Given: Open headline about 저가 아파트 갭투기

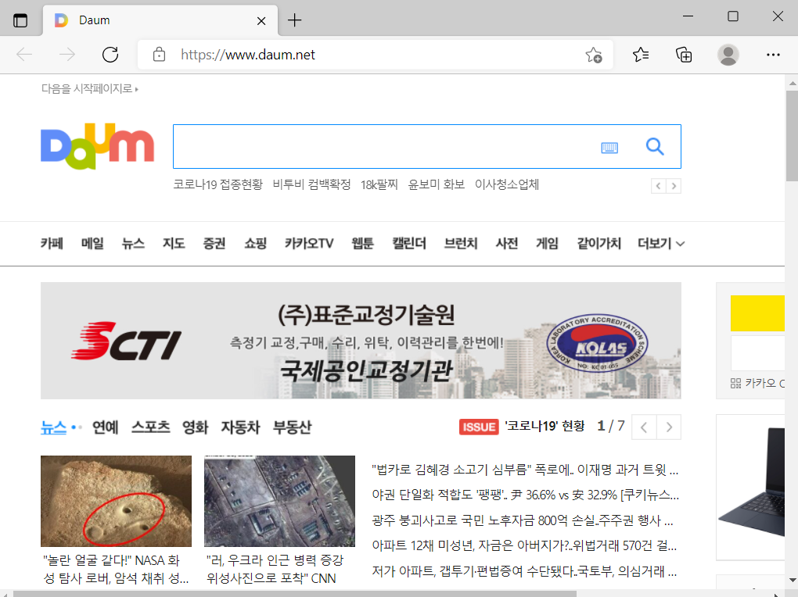Looking at the screenshot, I should coord(524,571).
